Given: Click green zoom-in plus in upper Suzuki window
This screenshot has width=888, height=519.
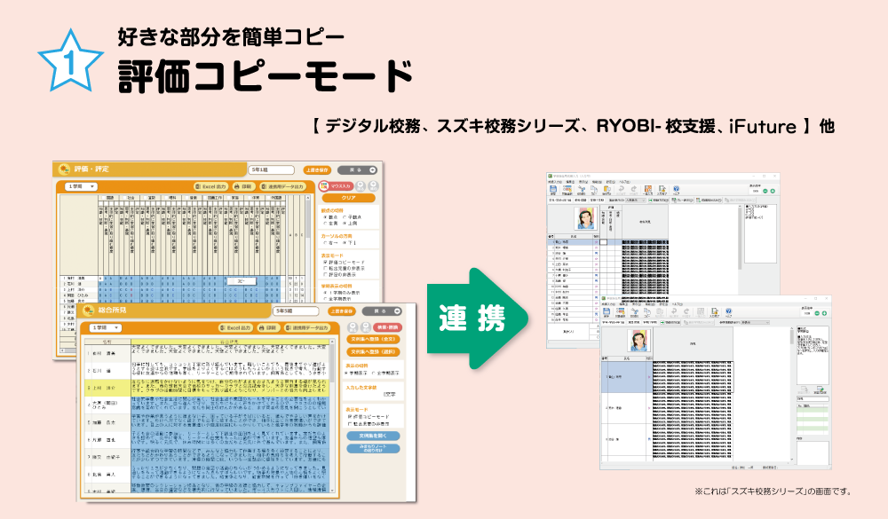Looking at the screenshot, I should click(x=773, y=192).
